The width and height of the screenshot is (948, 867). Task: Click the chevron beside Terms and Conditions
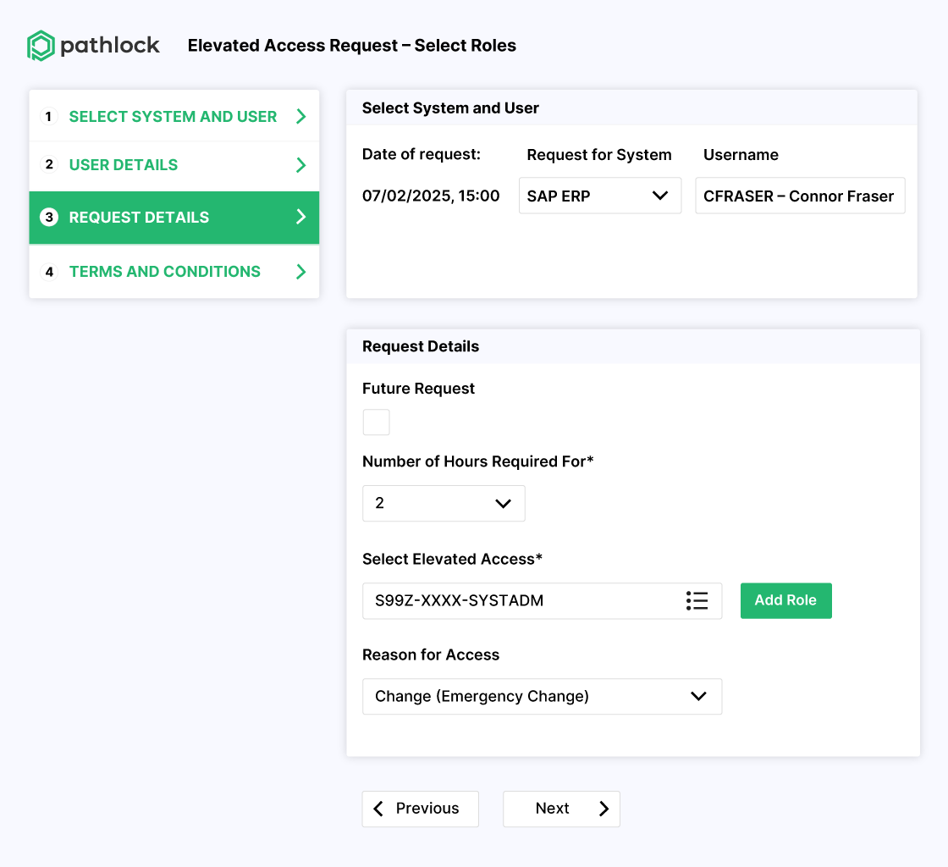300,272
